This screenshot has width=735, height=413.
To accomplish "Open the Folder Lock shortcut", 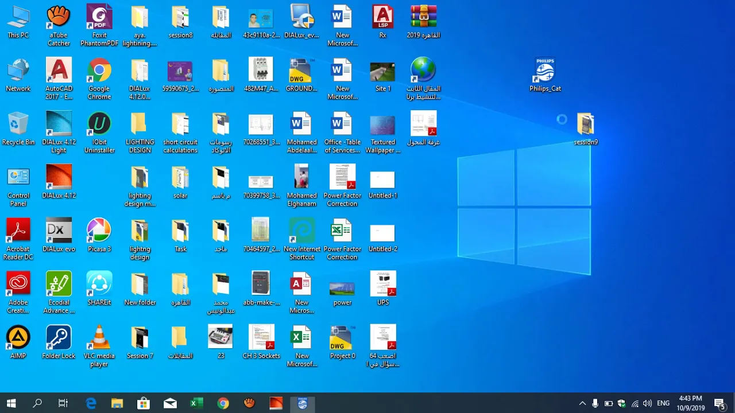I will pyautogui.click(x=59, y=342).
